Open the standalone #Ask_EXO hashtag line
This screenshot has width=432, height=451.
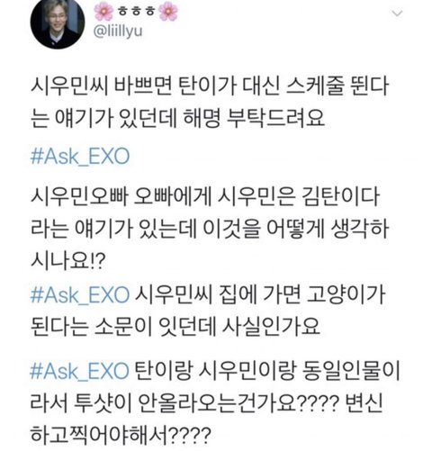point(80,157)
